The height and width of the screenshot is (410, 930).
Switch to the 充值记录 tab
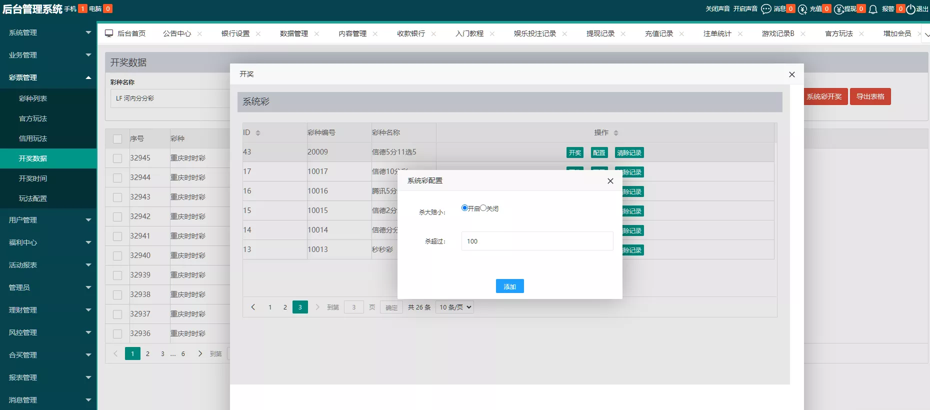(x=658, y=33)
